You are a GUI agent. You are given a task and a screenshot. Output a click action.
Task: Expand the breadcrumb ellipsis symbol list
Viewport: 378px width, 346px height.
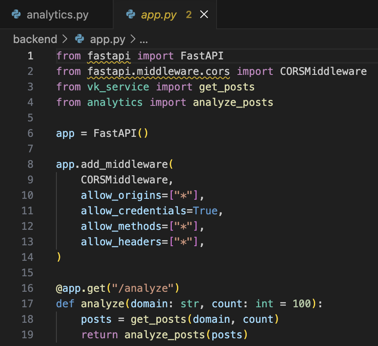(143, 40)
